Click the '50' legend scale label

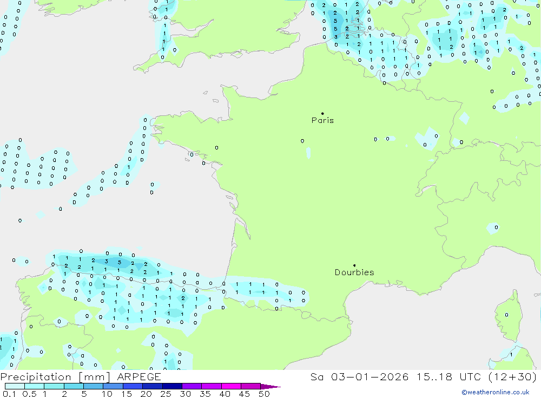pyautogui.click(x=265, y=394)
